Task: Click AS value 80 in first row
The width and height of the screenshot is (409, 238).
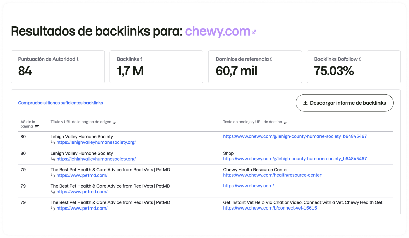Action: click(x=23, y=137)
